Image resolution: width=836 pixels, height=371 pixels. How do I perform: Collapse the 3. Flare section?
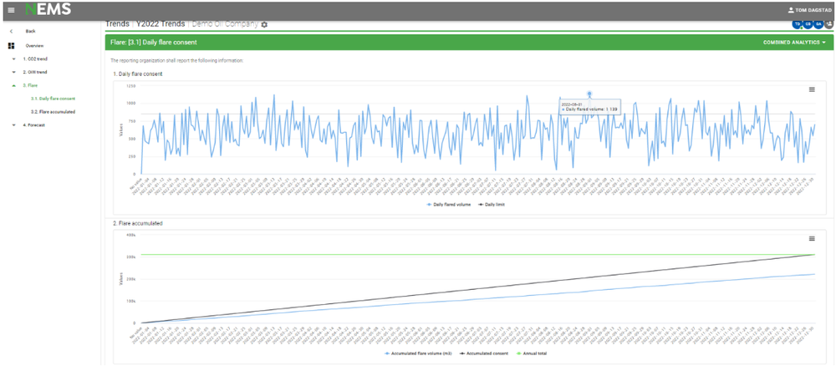point(14,85)
